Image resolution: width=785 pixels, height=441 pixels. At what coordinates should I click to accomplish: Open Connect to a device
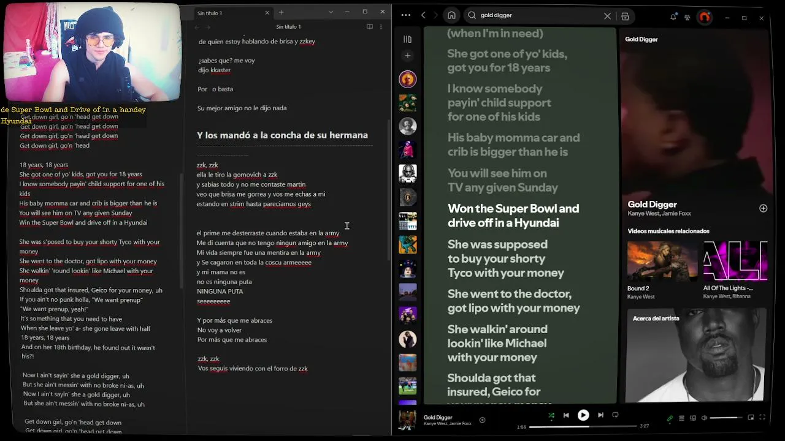pyautogui.click(x=693, y=418)
